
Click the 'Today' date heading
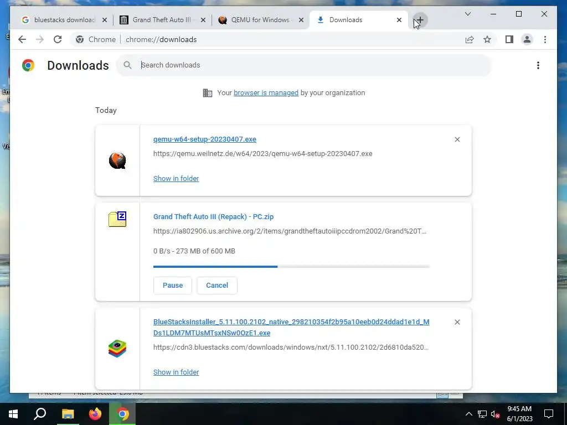point(106,110)
